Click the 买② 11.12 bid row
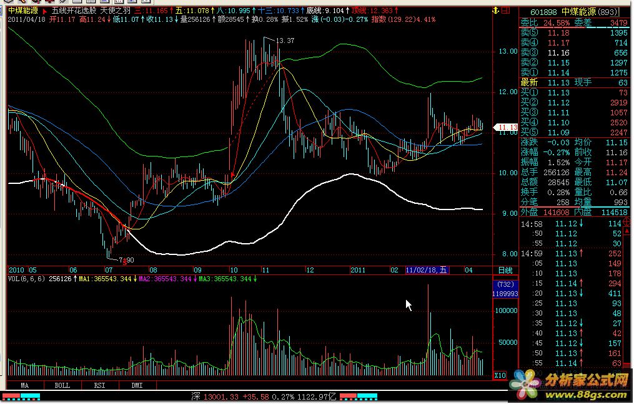The width and height of the screenshot is (634, 404). [574, 103]
